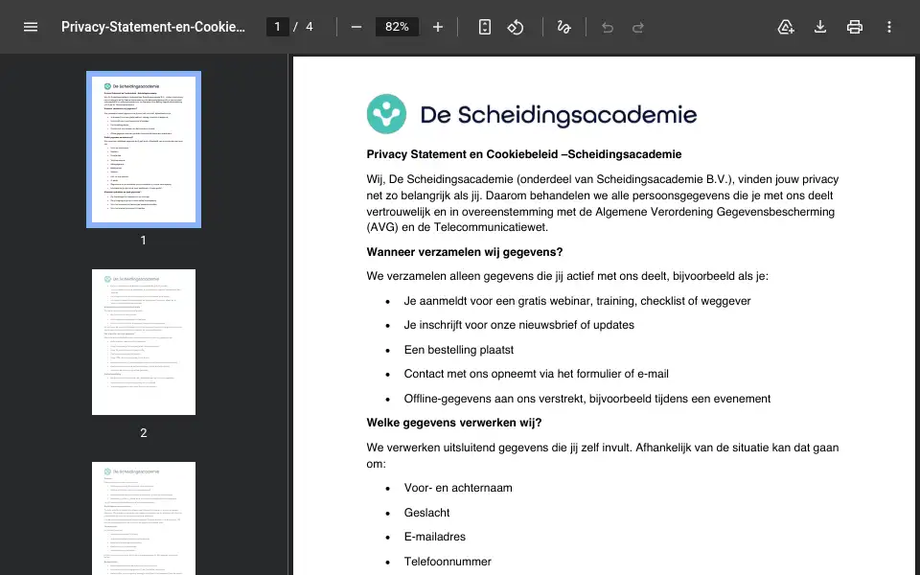Image resolution: width=920 pixels, height=575 pixels.
Task: Select the page 1 thumbnail
Action: 144,149
